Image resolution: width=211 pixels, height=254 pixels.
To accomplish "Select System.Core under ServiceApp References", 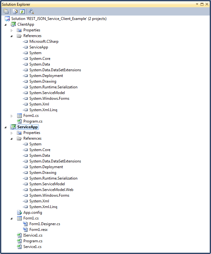I will [40, 150].
